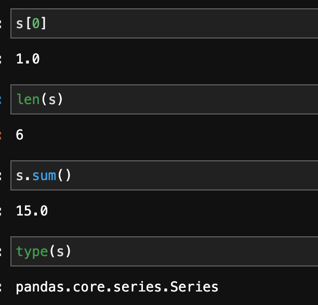Click the blue prompt marker beside len(s)
The height and width of the screenshot is (305, 318).
2,99
